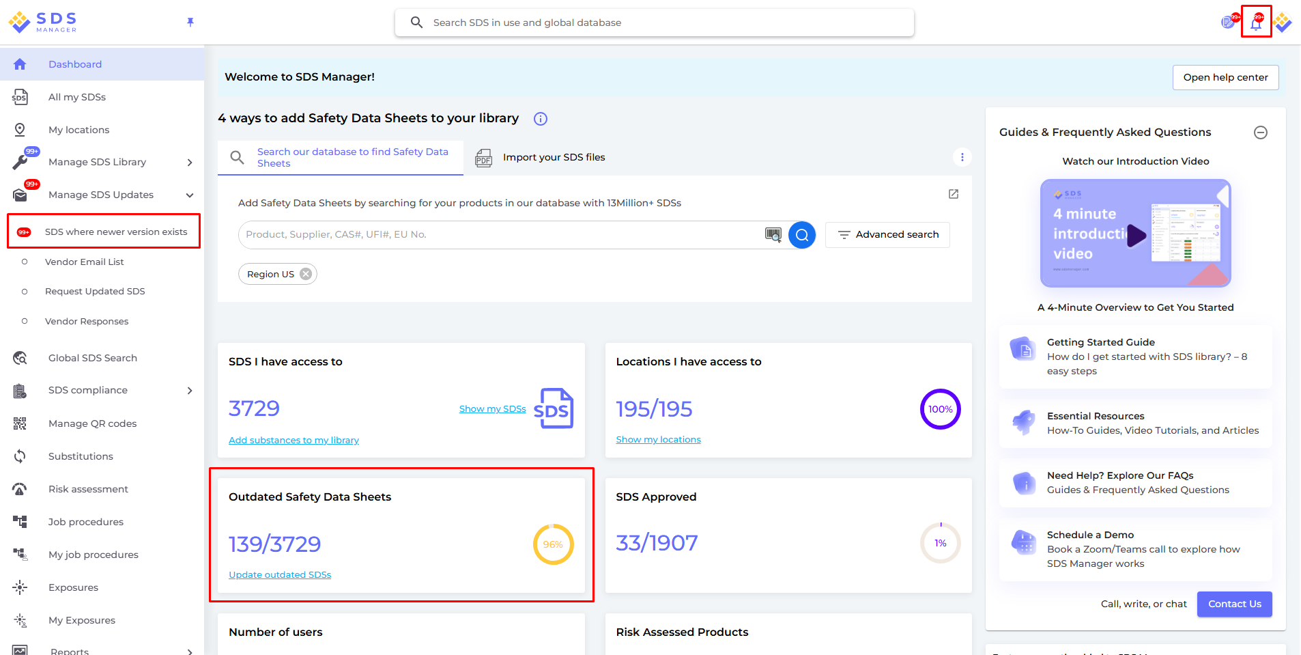The image size is (1301, 655).
Task: Click Update outdated SDSs link
Action: click(x=280, y=575)
